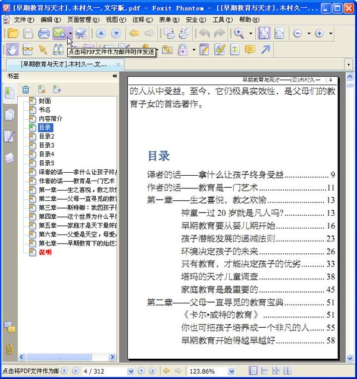Open the 编辑 menu
357x379 pixels.
pos(51,20)
